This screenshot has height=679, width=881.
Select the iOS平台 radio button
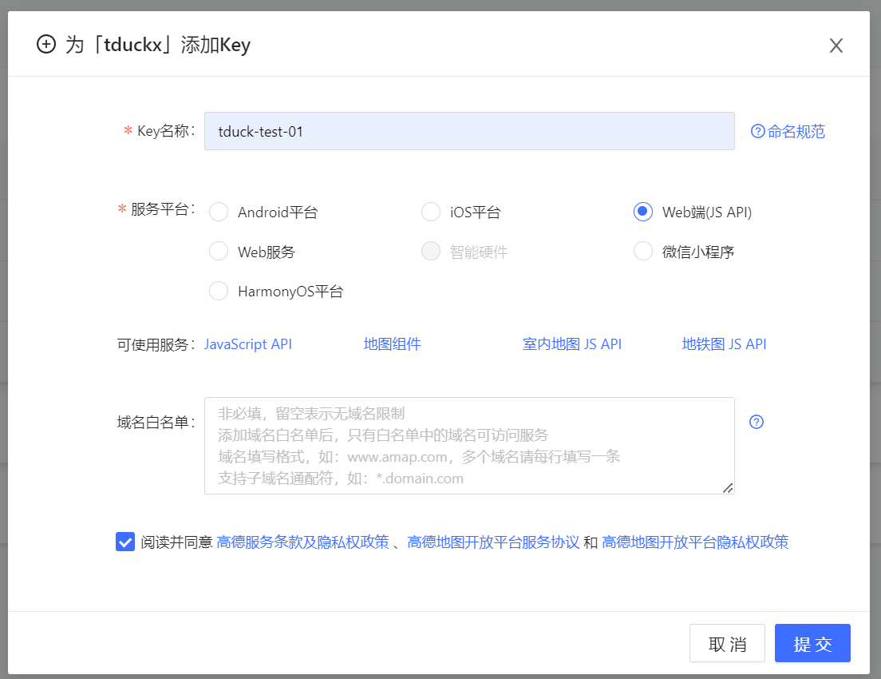tap(431, 212)
